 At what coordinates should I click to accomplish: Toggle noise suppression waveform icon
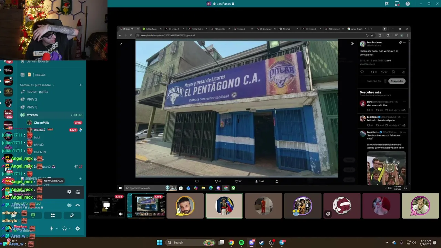click(69, 205)
